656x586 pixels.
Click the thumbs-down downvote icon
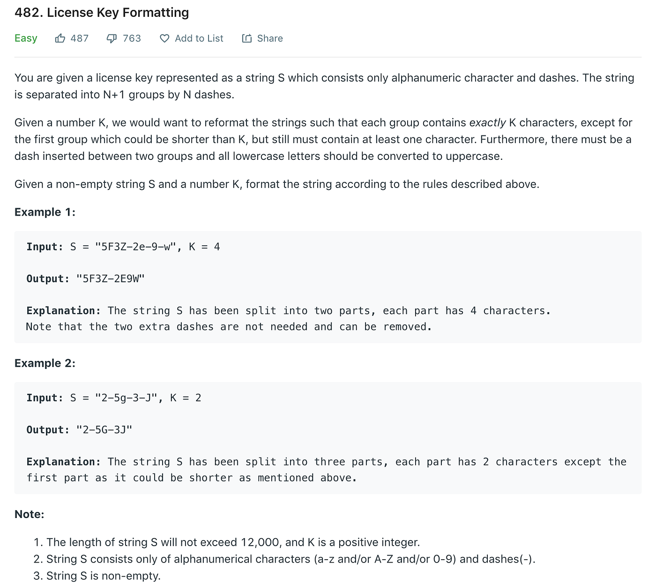(111, 38)
